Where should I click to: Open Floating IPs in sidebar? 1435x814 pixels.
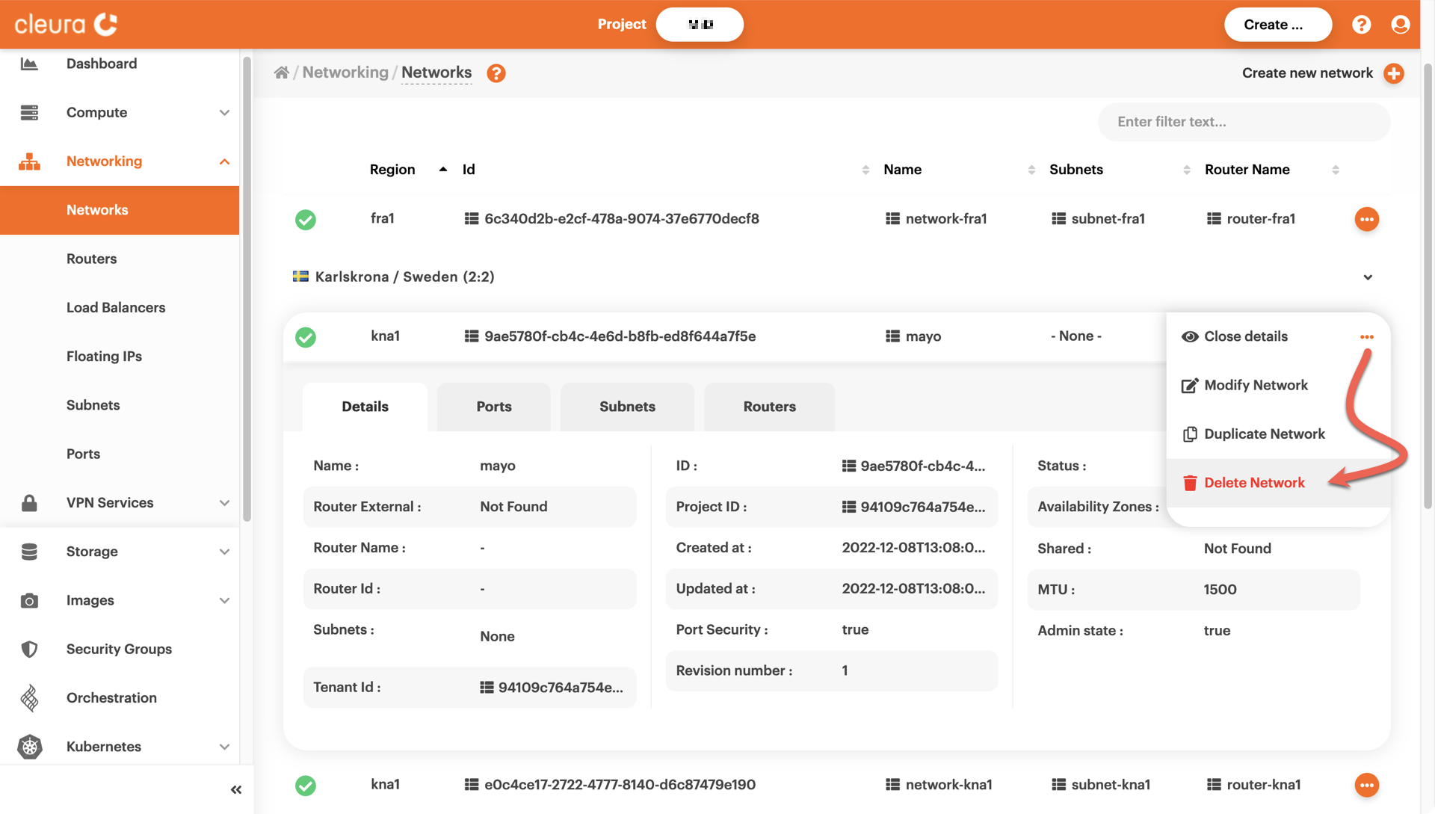pos(104,357)
